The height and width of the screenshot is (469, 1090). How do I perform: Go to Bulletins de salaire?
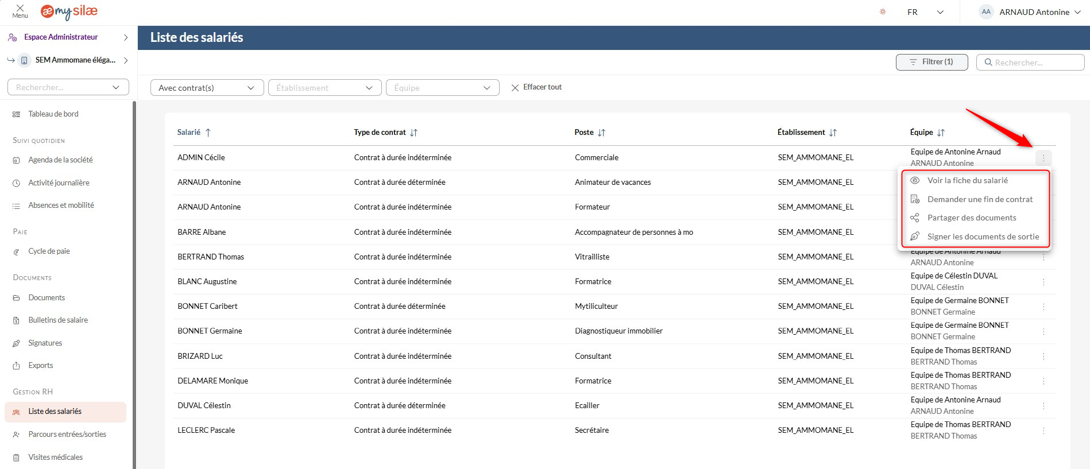click(x=58, y=320)
